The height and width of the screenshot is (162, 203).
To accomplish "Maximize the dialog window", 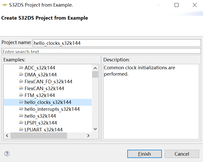I will point(176,5).
